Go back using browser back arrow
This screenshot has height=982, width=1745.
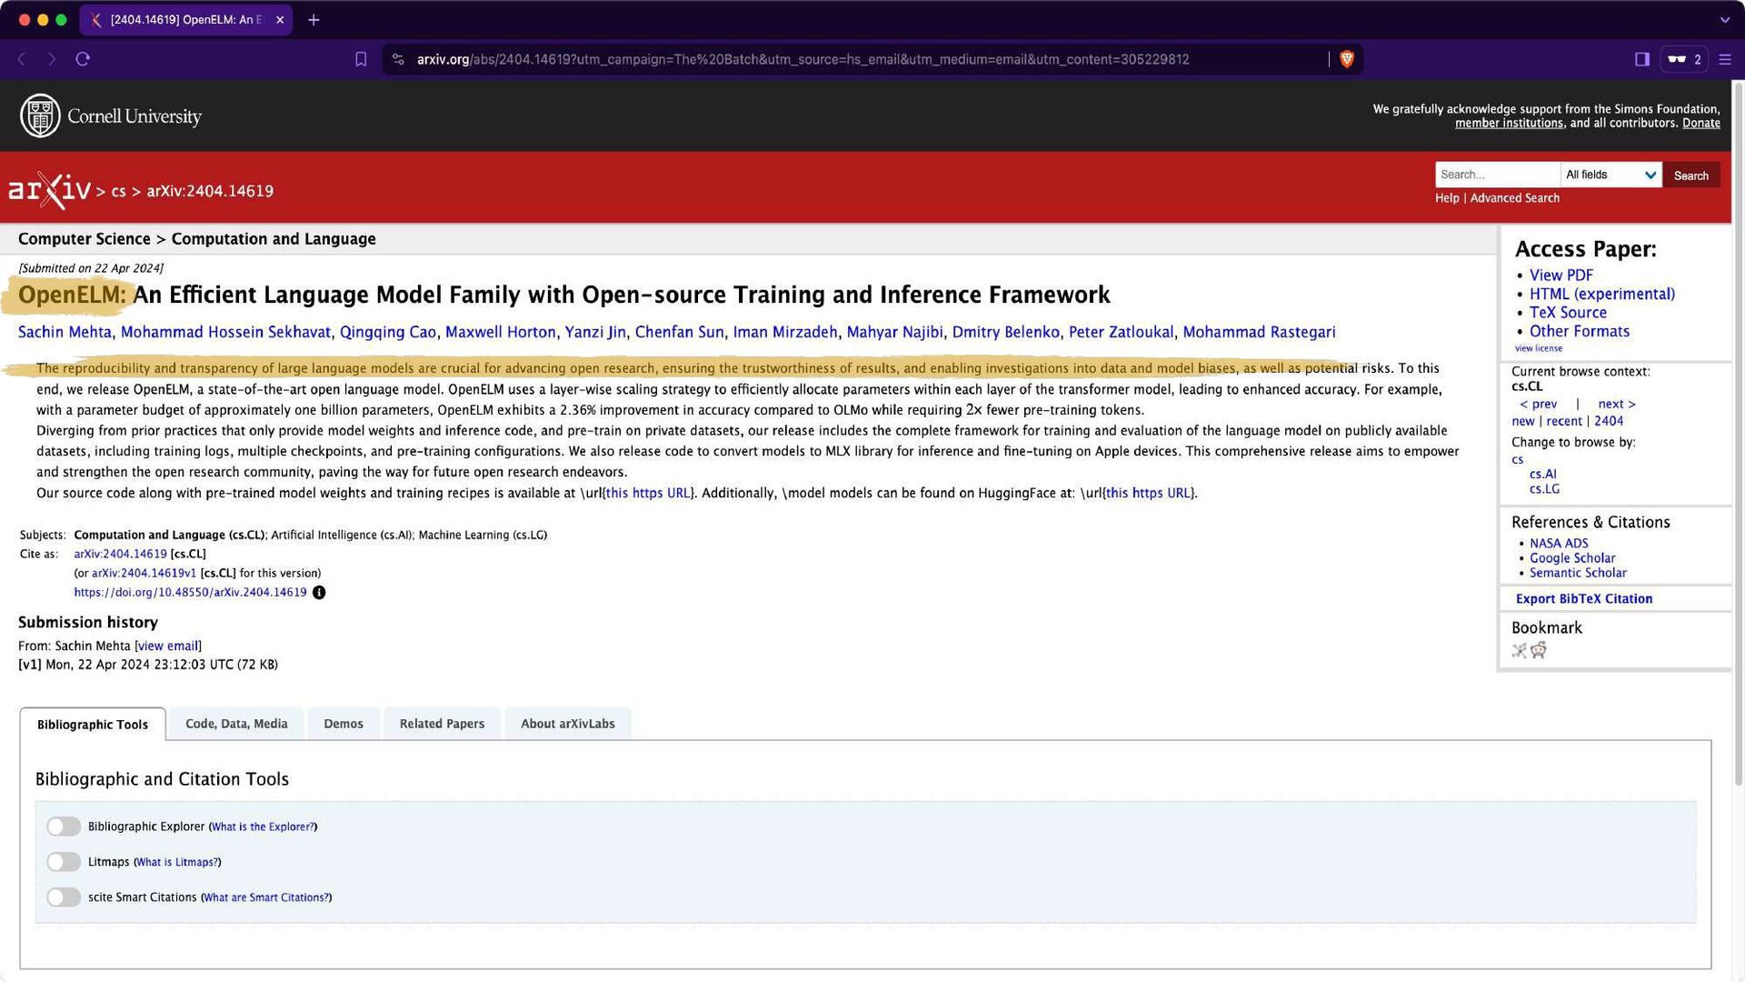[22, 59]
